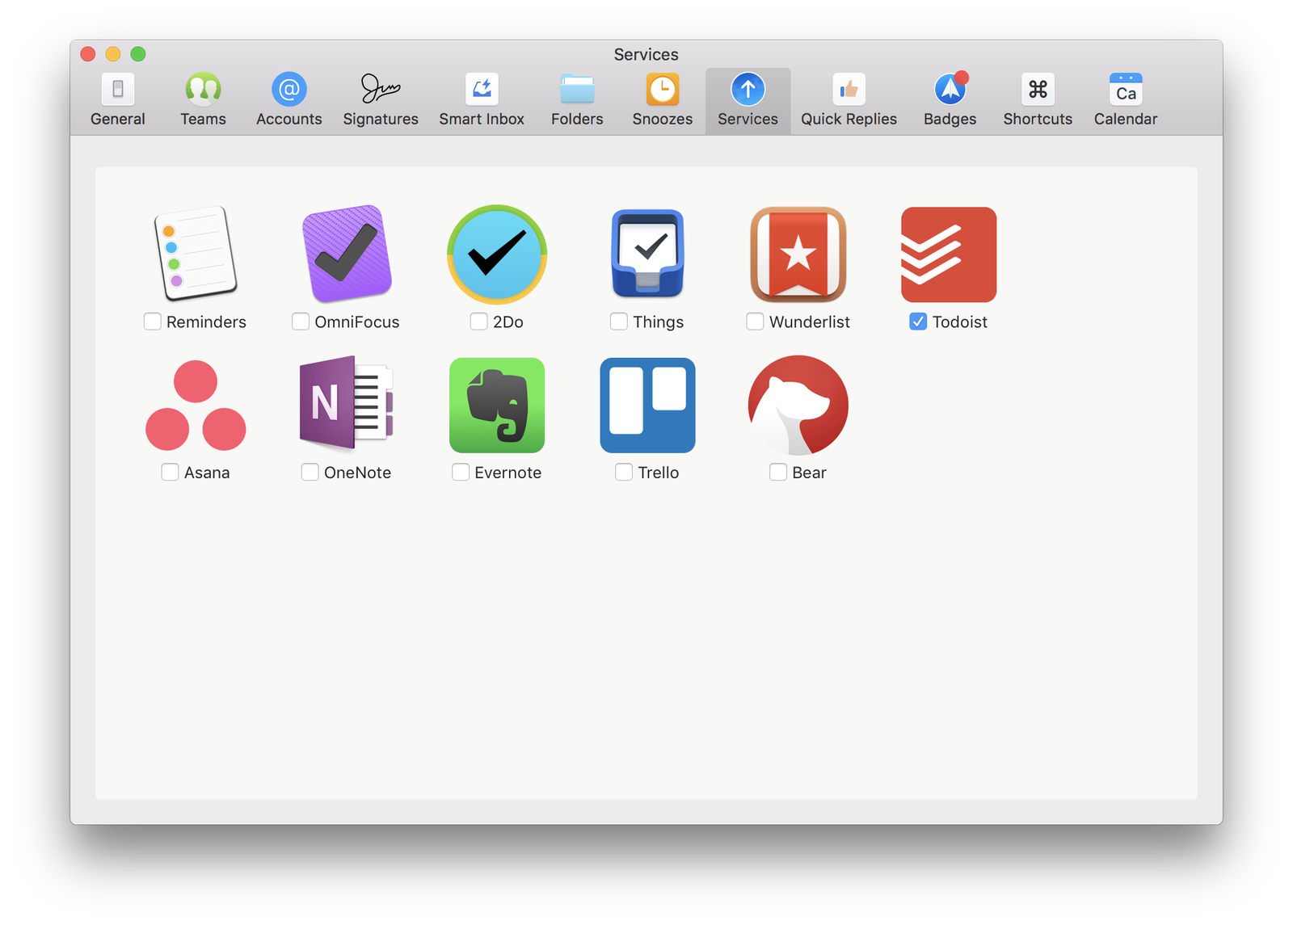The width and height of the screenshot is (1293, 925).
Task: Uncheck the Todoist checkbox
Action: [x=918, y=322]
